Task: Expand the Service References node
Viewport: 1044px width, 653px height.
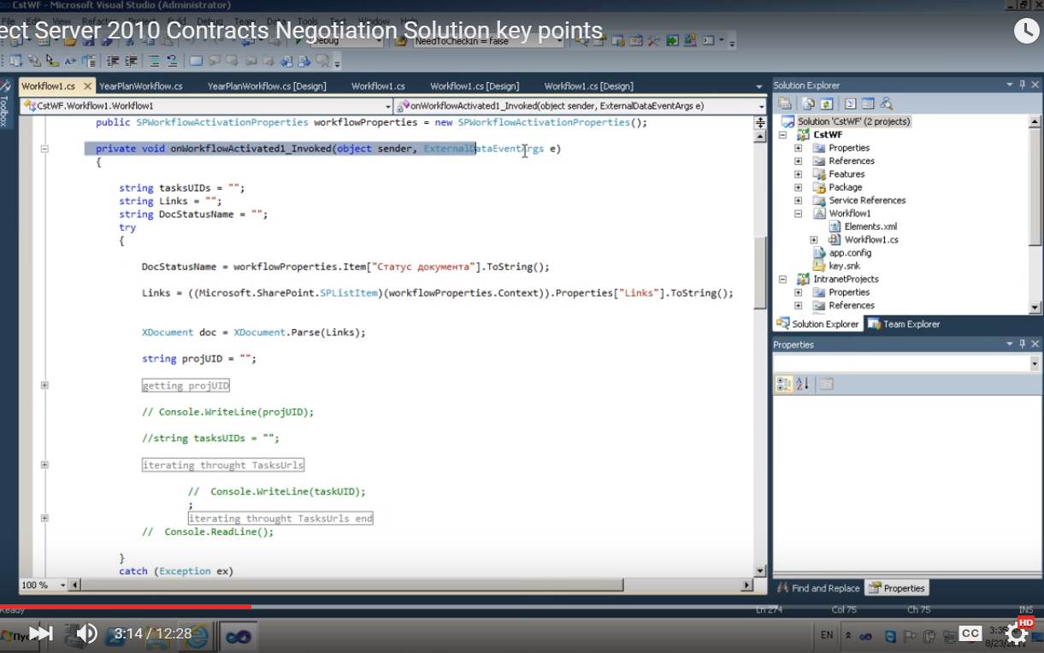Action: pyautogui.click(x=798, y=200)
